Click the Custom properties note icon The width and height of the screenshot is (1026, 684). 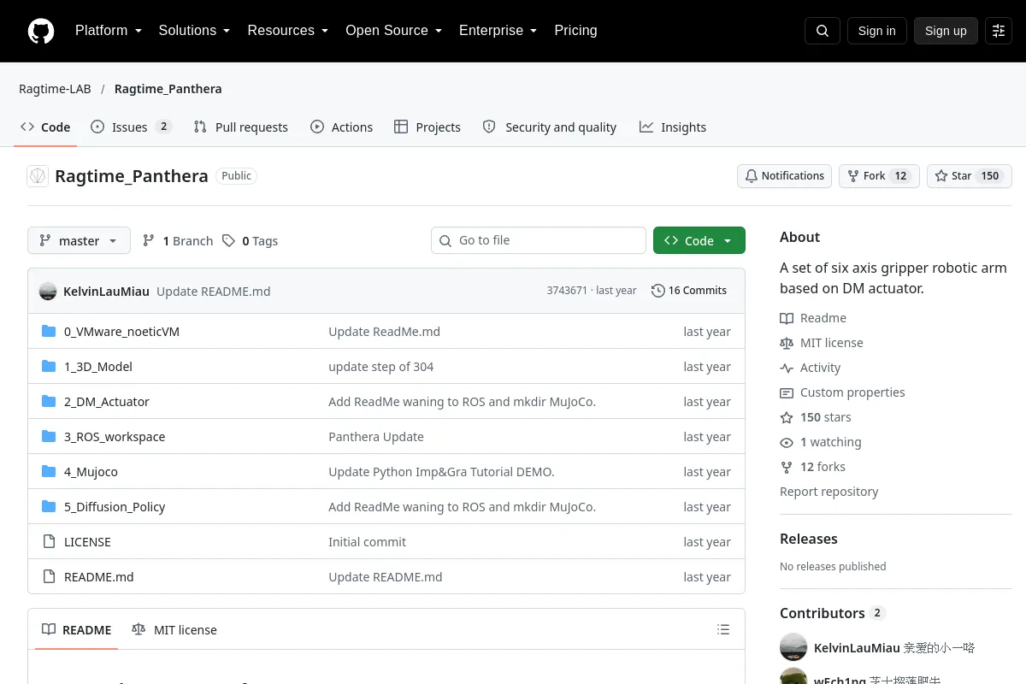click(787, 392)
